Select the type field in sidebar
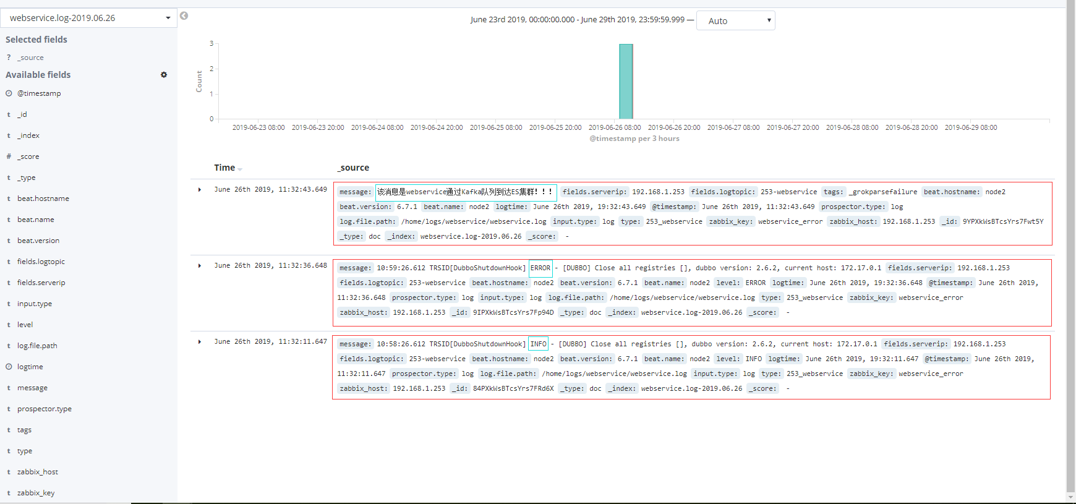This screenshot has height=504, width=1076. click(x=25, y=451)
